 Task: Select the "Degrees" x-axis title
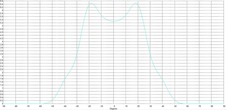click(113, 109)
